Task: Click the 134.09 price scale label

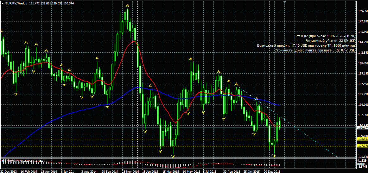Action: pos(363,104)
